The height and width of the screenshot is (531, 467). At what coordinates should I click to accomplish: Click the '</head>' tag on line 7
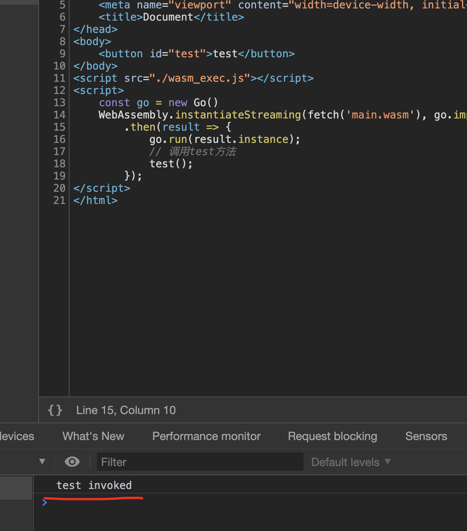(x=95, y=29)
